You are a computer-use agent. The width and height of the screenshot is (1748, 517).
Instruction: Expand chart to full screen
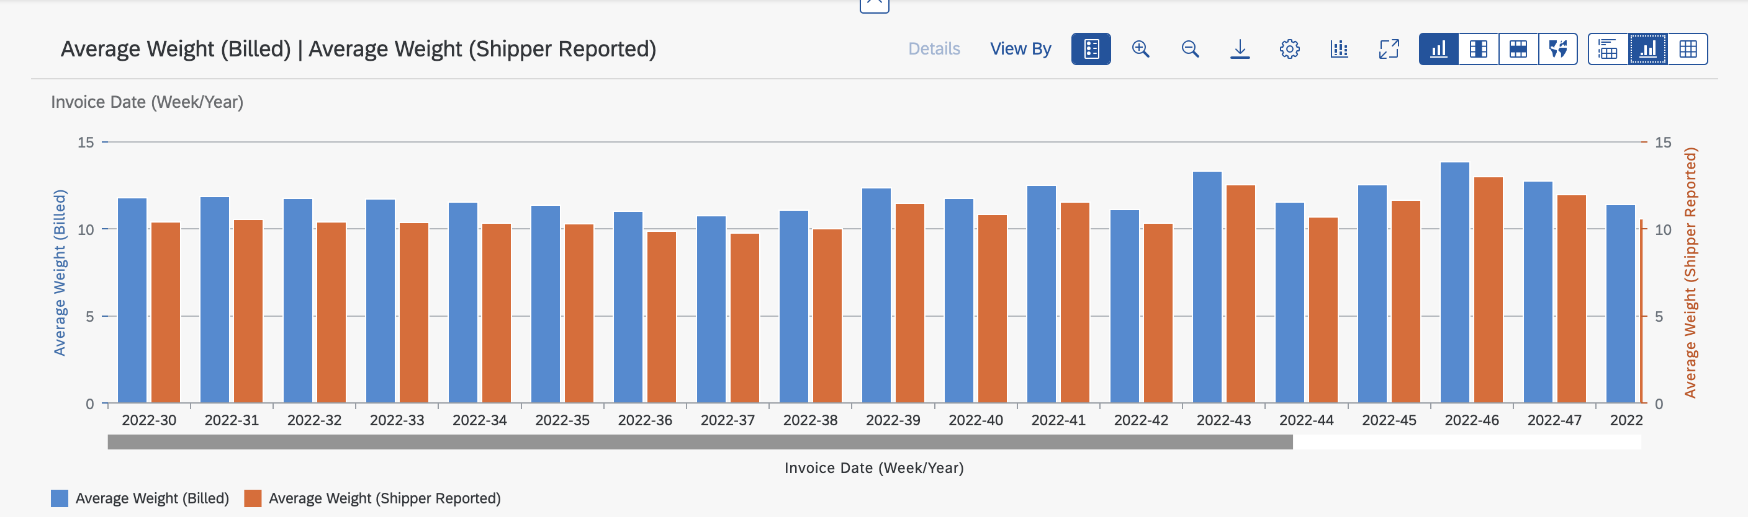(x=1389, y=49)
